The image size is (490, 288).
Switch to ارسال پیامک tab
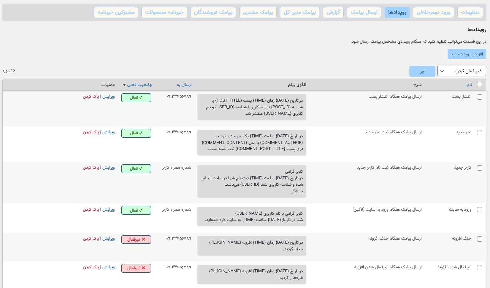pyautogui.click(x=364, y=12)
